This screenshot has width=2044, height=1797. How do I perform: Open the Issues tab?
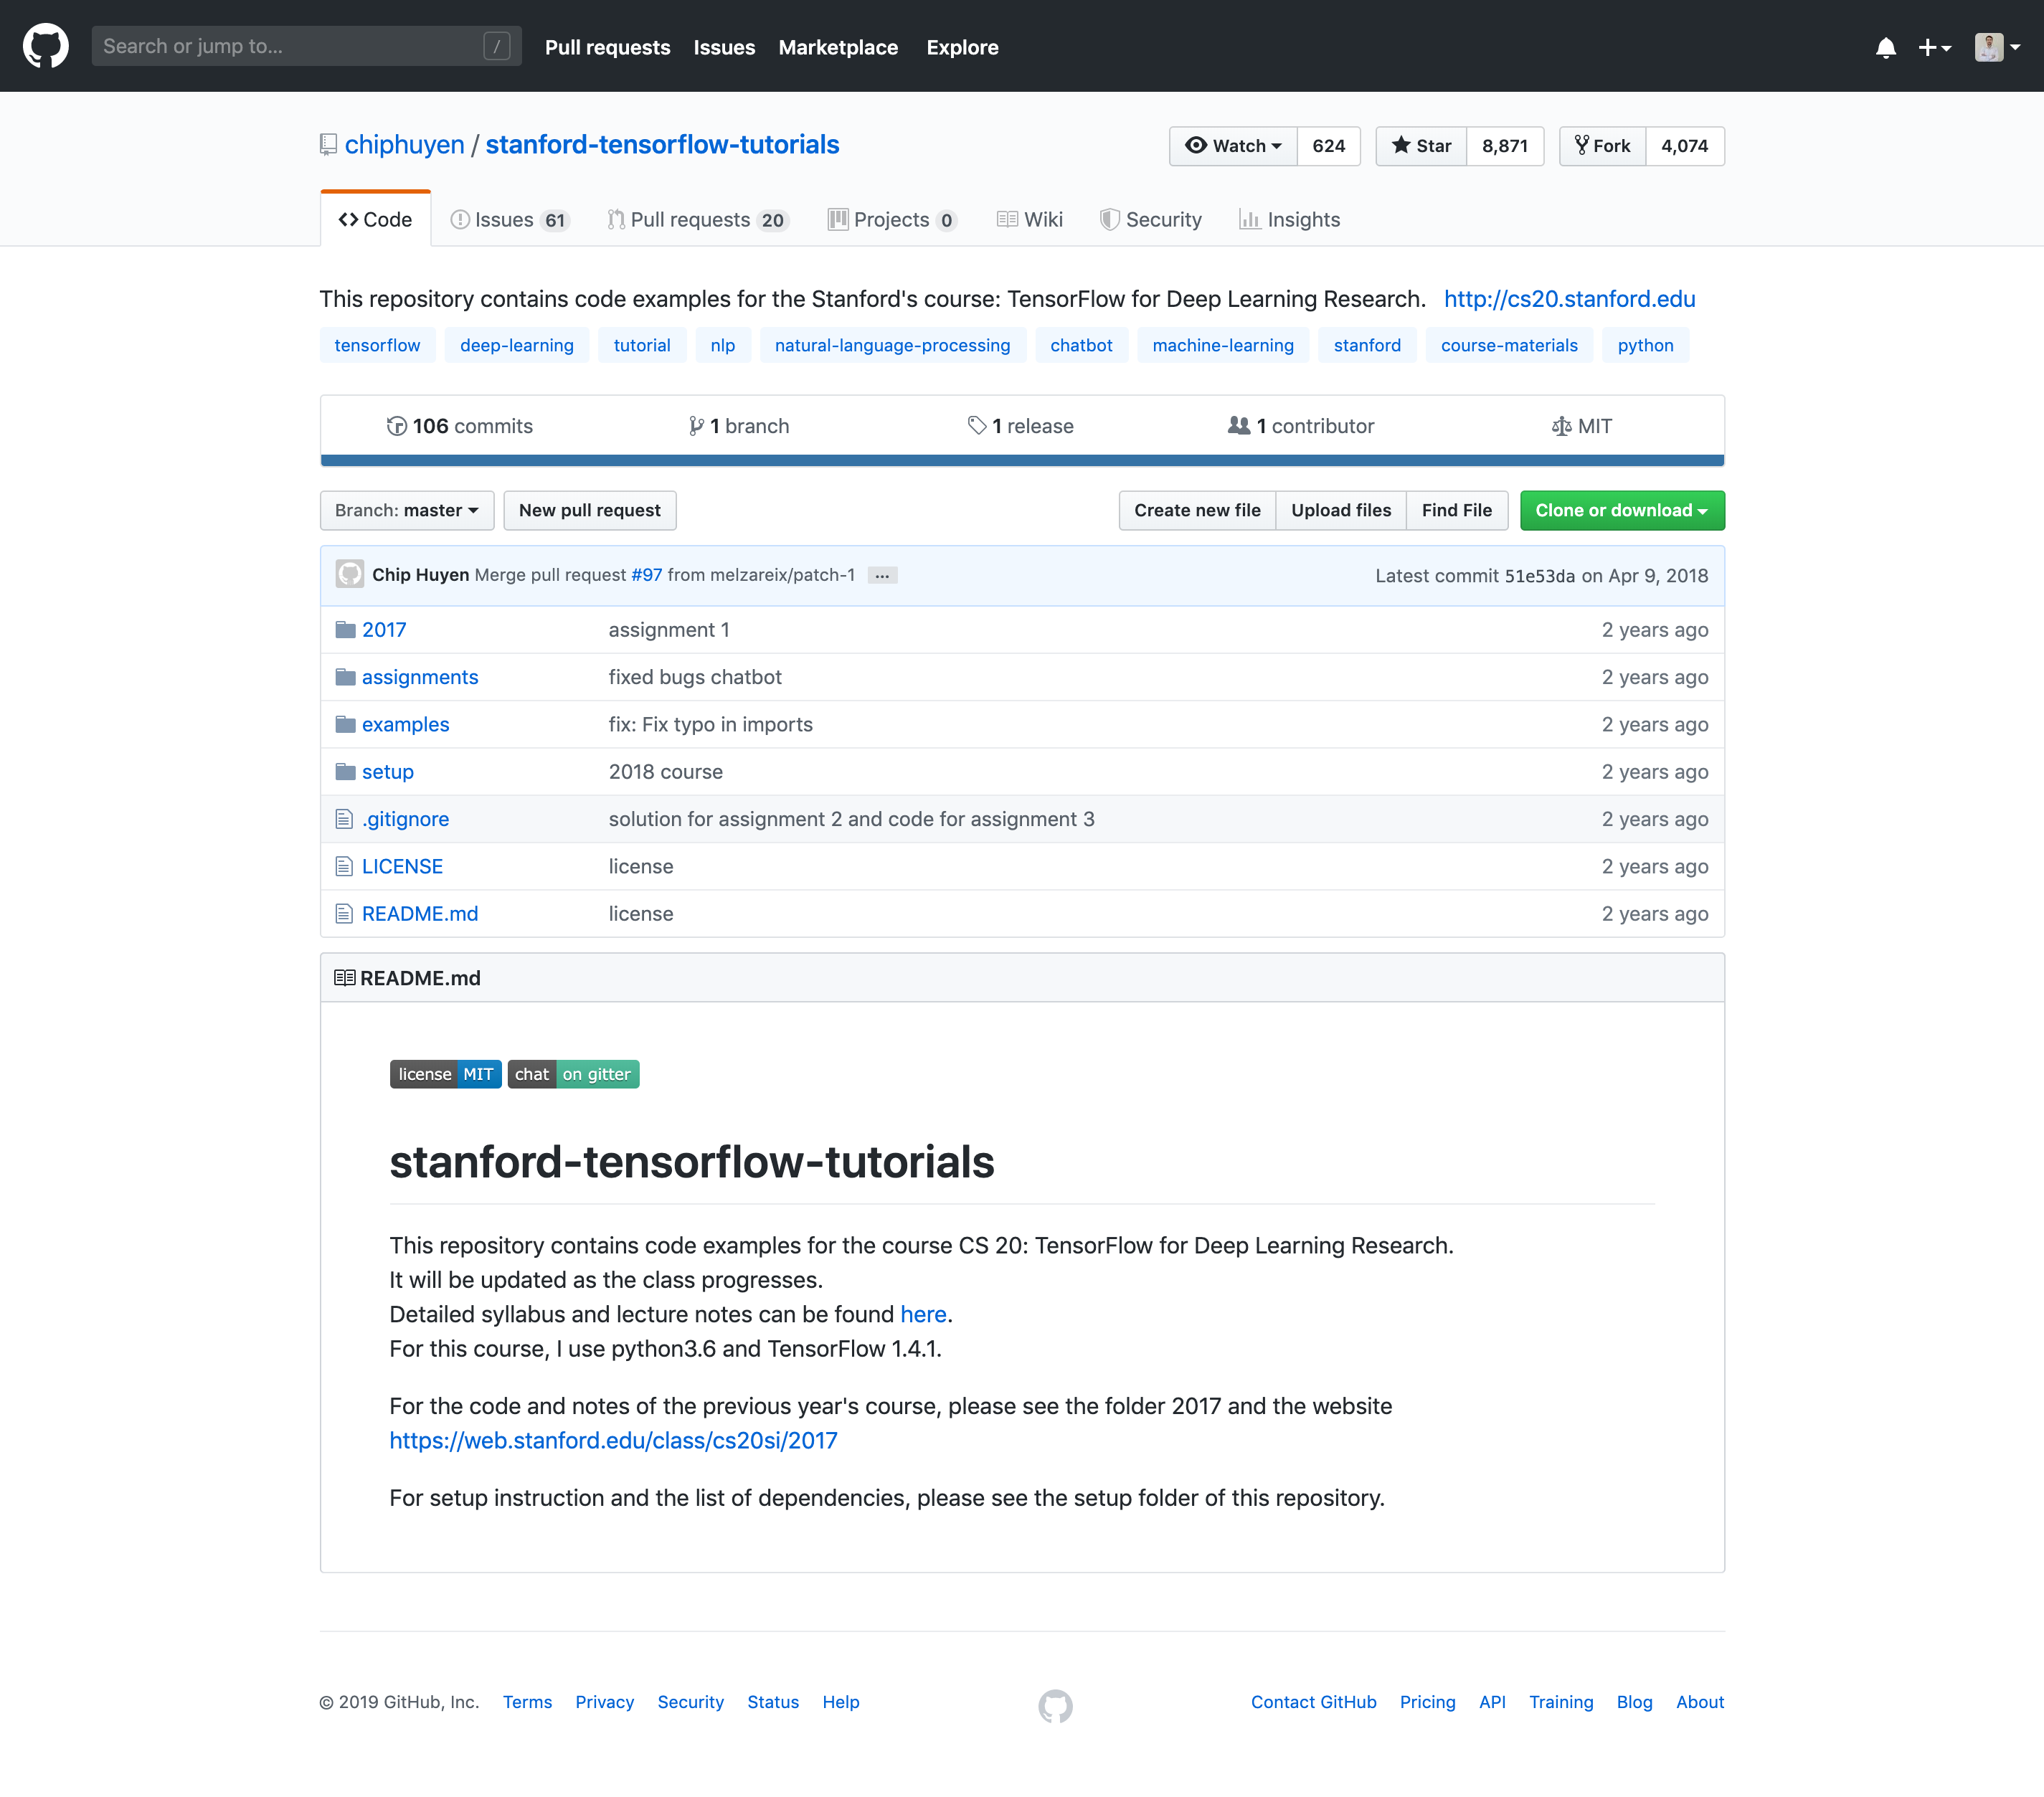(509, 220)
